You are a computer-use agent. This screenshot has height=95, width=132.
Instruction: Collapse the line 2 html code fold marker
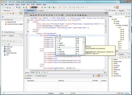pyautogui.click(x=28, y=20)
